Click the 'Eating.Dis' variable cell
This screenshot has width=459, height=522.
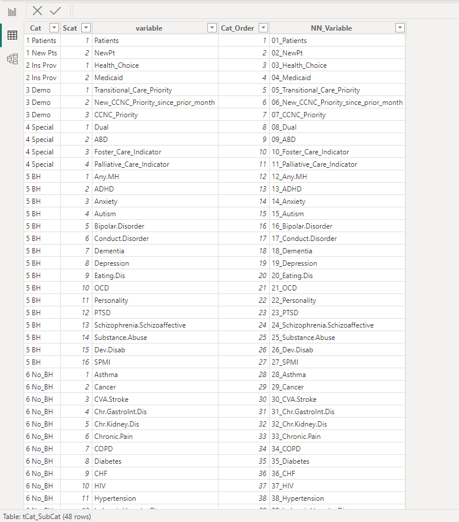click(x=155, y=276)
